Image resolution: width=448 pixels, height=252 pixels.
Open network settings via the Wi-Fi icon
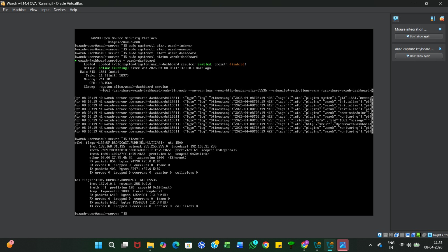click(x=402, y=245)
